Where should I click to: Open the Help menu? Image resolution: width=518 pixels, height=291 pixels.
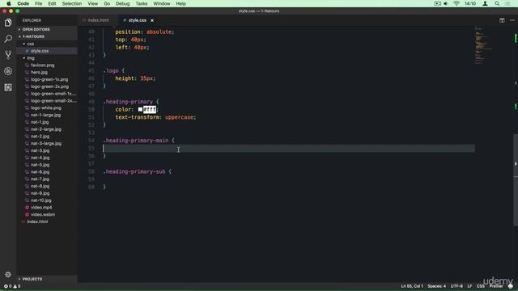click(180, 3)
